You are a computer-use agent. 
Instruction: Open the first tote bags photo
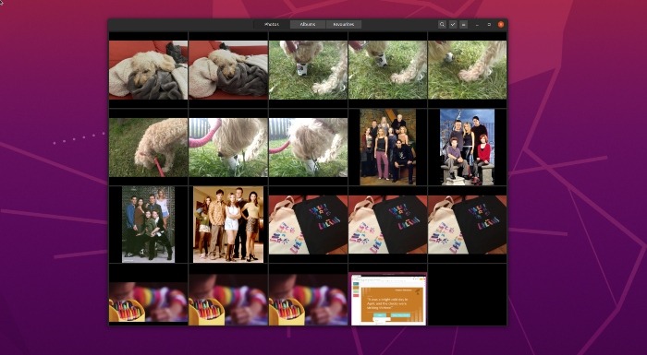tap(308, 224)
